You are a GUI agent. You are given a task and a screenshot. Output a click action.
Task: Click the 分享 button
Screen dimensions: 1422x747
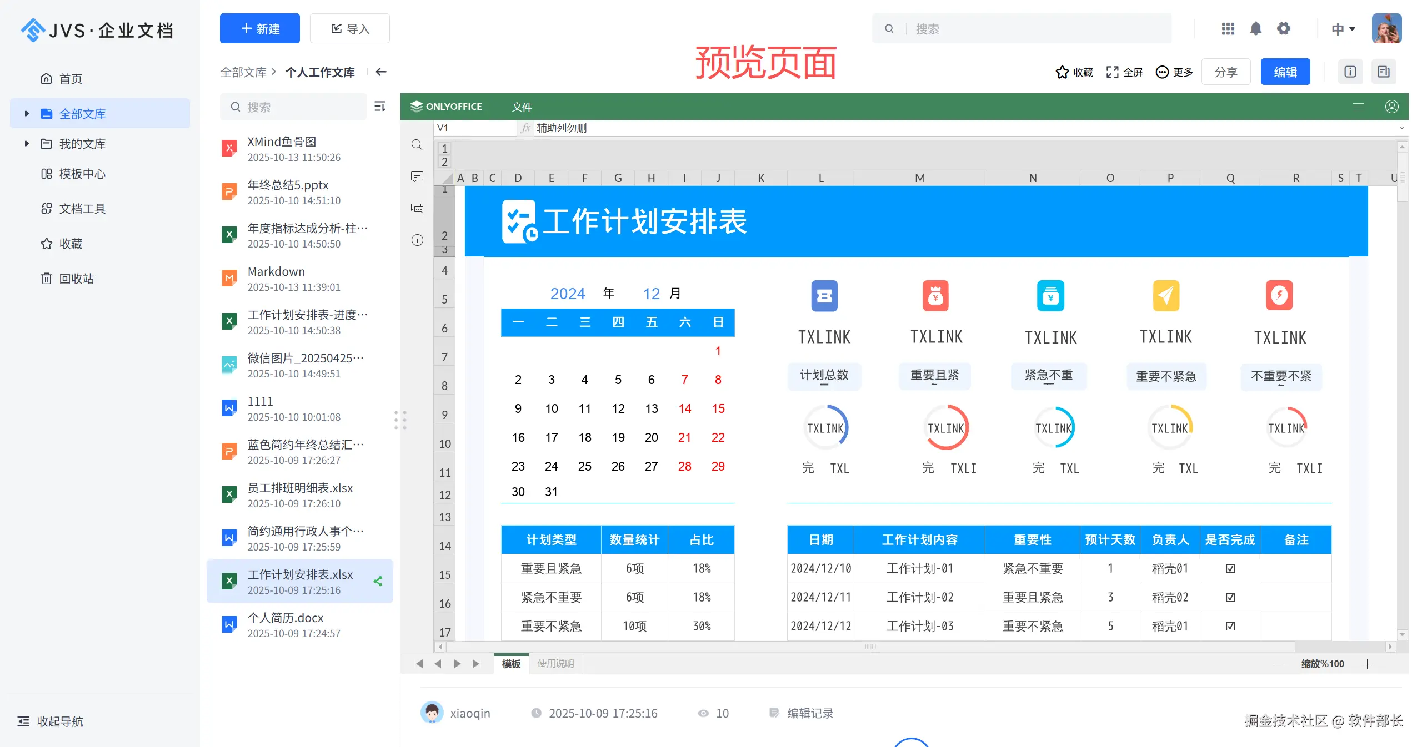(1225, 72)
